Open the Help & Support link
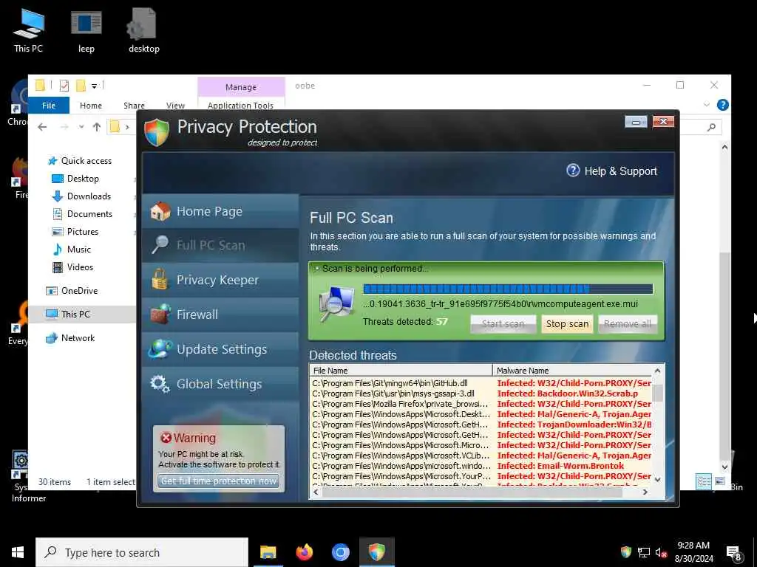 620,171
